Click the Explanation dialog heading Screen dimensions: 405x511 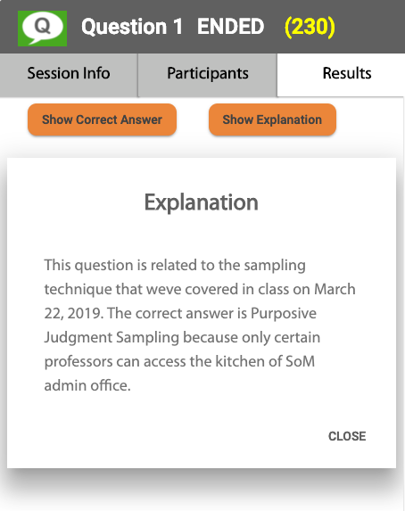coord(202,202)
